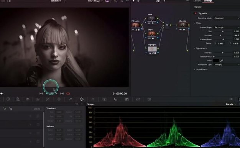Adjust the Rotation slider
Viewport: 240px width, 148px height.
click(220, 35)
